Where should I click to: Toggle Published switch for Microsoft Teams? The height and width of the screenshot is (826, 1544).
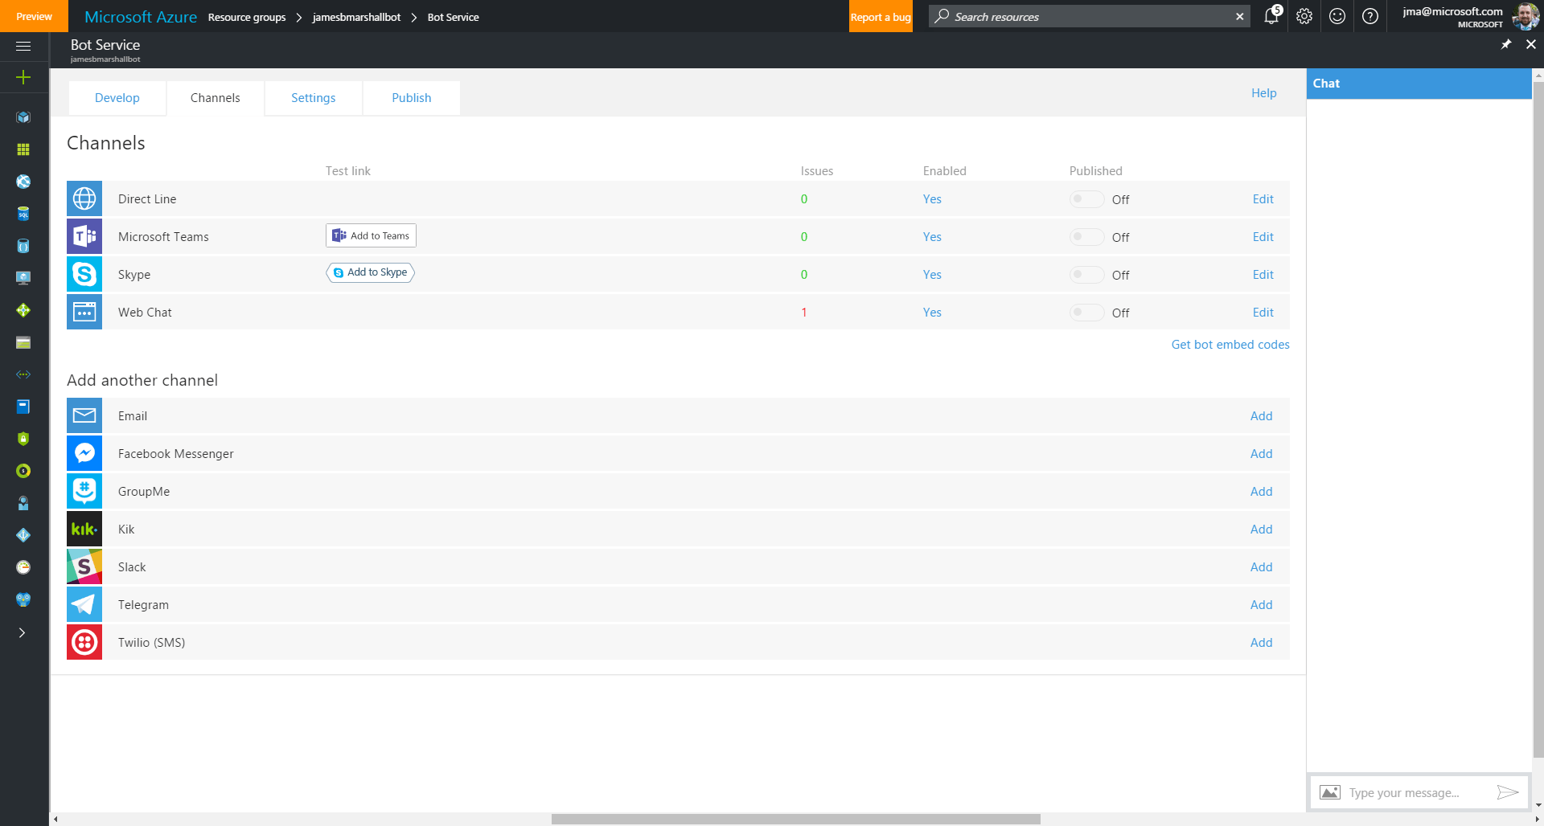1086,237
